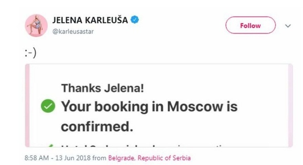
Task: Open Jelena Karleuša's profile avatar
Action: point(36,25)
